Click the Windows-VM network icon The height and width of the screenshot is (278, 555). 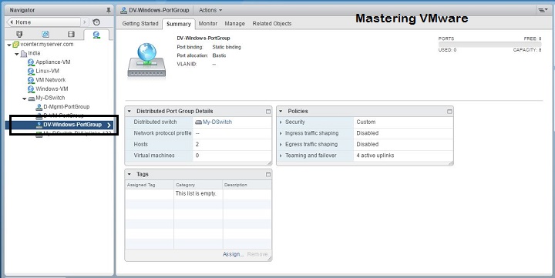(x=31, y=89)
